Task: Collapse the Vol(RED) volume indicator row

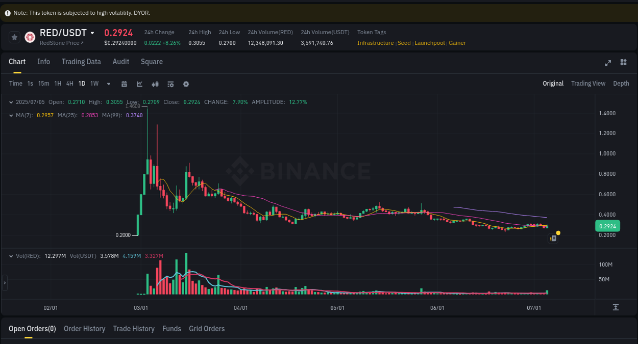Action: (10, 255)
